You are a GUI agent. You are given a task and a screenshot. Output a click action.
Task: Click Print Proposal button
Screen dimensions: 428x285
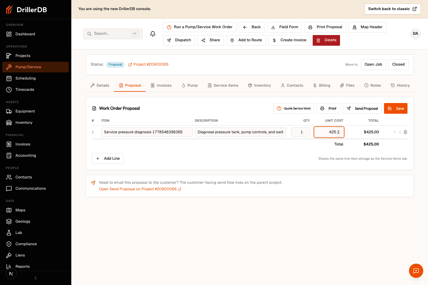[x=325, y=27]
